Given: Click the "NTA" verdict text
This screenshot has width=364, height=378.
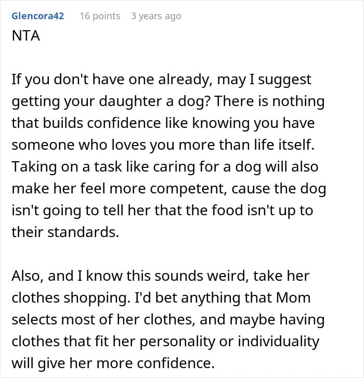Looking at the screenshot, I should click(x=25, y=37).
